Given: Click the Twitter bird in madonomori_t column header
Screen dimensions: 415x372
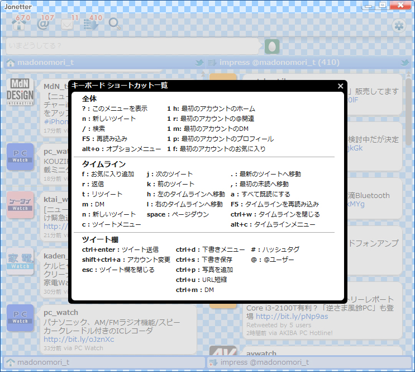Looking at the screenshot, I should [x=199, y=63].
